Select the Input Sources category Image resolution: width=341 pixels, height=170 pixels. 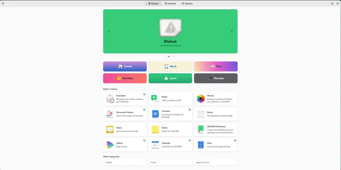[216, 162]
